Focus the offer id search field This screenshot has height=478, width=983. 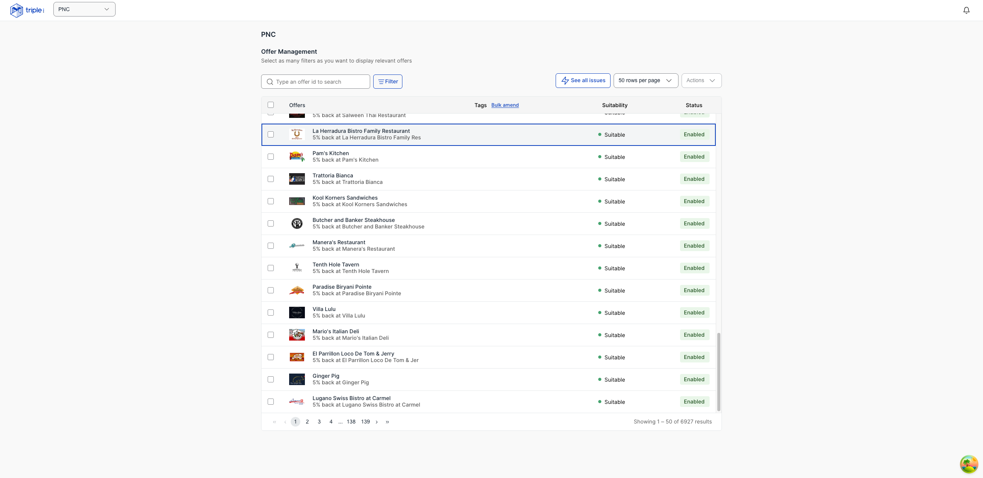(x=316, y=82)
